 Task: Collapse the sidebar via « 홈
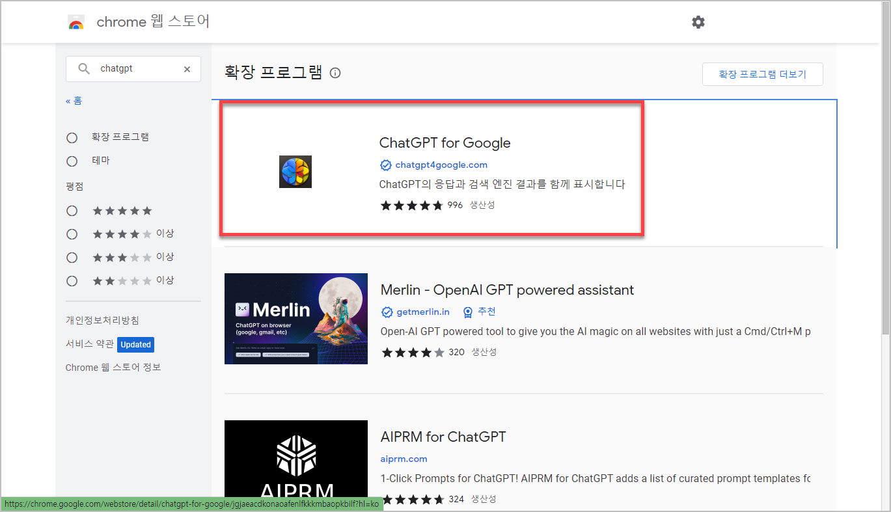pos(74,101)
